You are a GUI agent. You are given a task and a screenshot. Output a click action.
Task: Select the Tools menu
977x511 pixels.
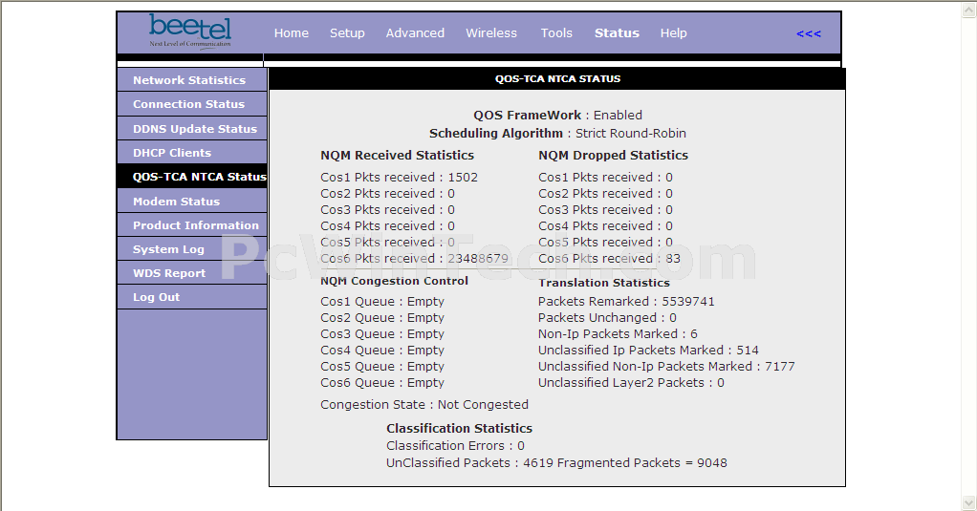(556, 33)
